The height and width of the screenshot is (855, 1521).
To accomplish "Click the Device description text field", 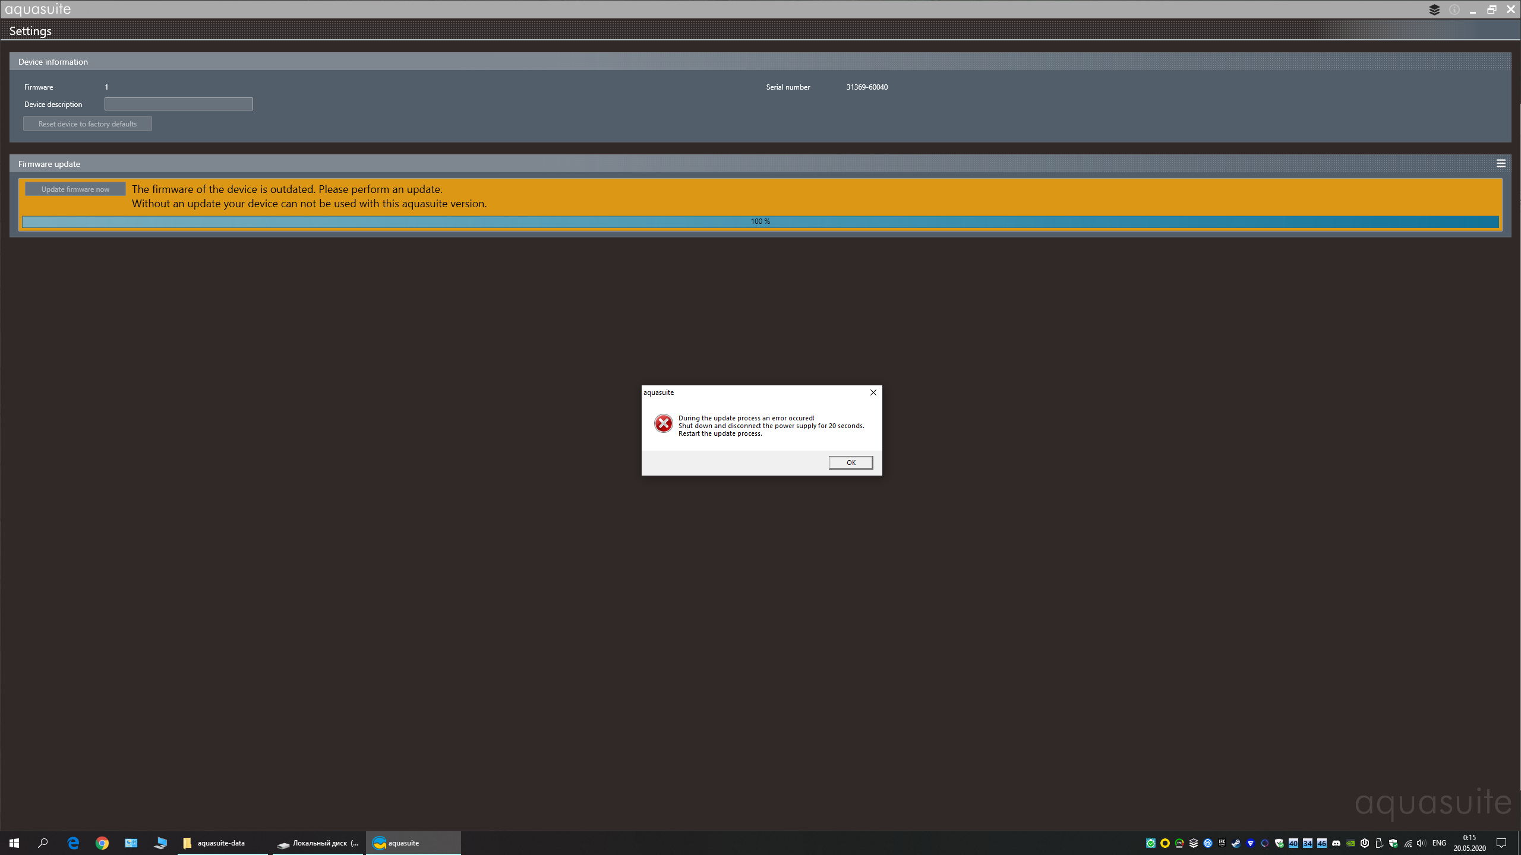I will pyautogui.click(x=178, y=104).
